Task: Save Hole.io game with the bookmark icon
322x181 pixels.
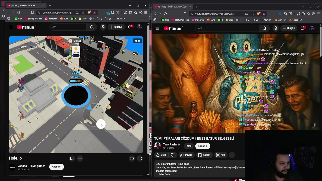Action: [x=72, y=158]
